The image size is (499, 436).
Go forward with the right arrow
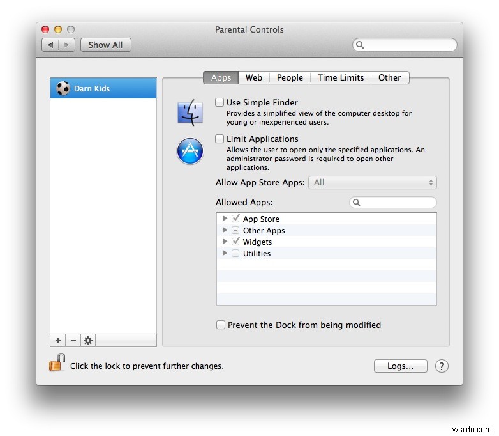[66, 45]
